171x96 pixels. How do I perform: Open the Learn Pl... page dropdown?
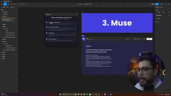(x=13, y=7)
